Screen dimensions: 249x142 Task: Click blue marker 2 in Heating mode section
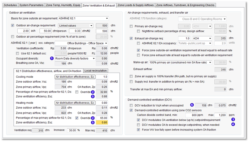point(93,118)
